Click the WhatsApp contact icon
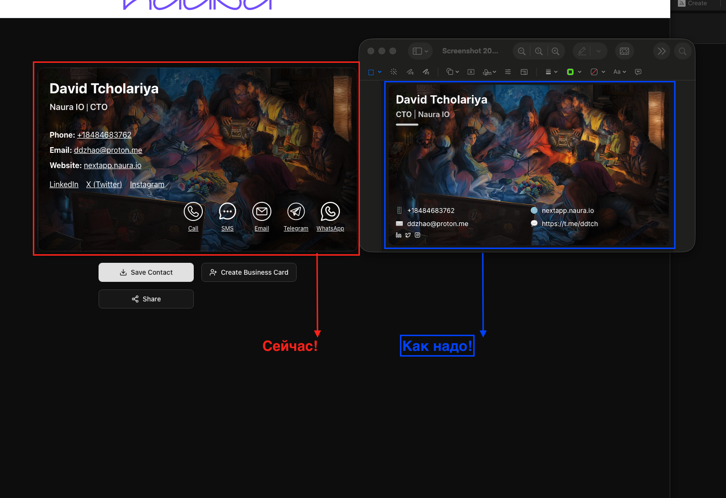The width and height of the screenshot is (726, 498). (330, 211)
